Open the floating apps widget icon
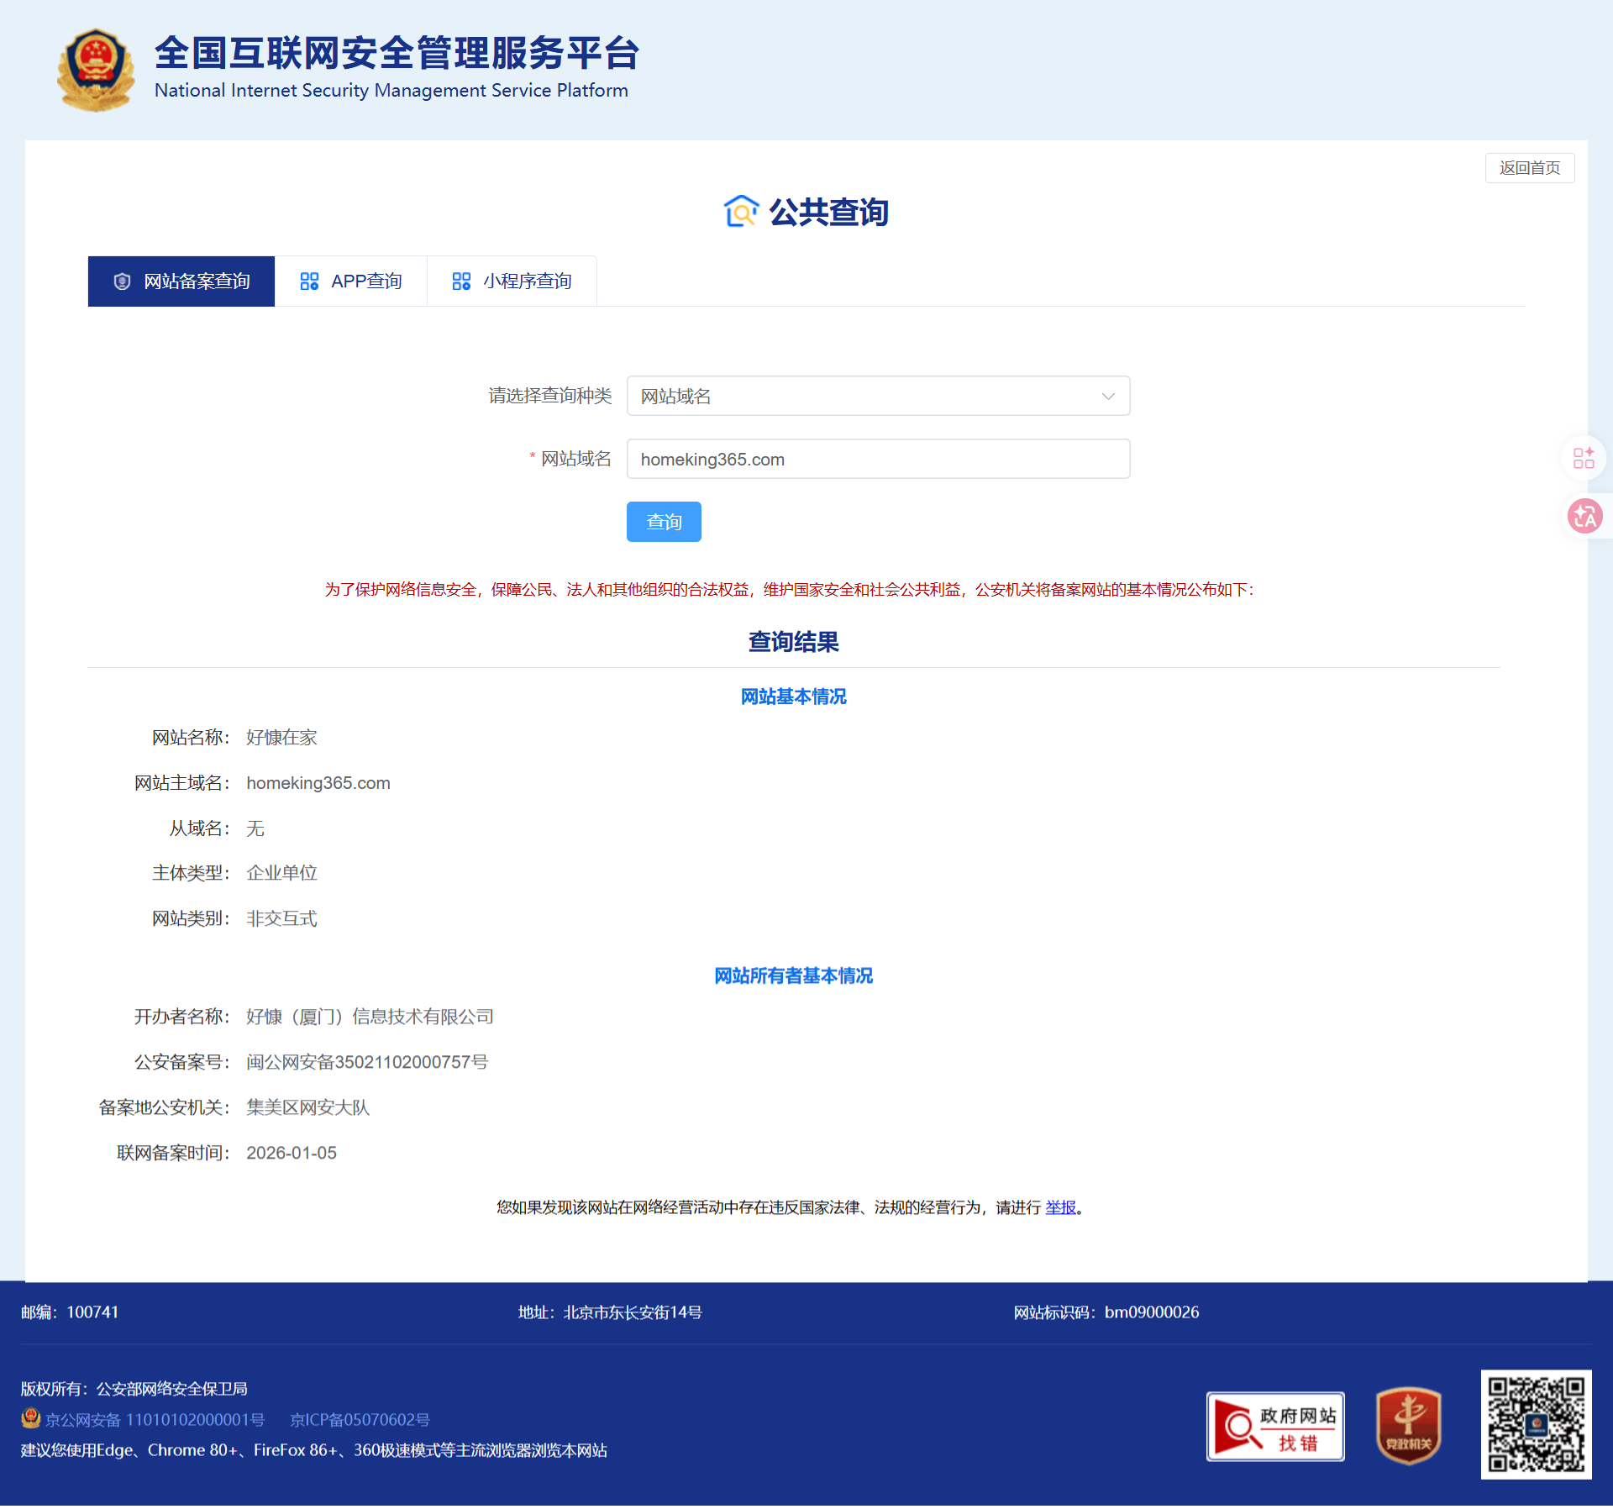Image resolution: width=1613 pixels, height=1509 pixels. pos(1584,458)
